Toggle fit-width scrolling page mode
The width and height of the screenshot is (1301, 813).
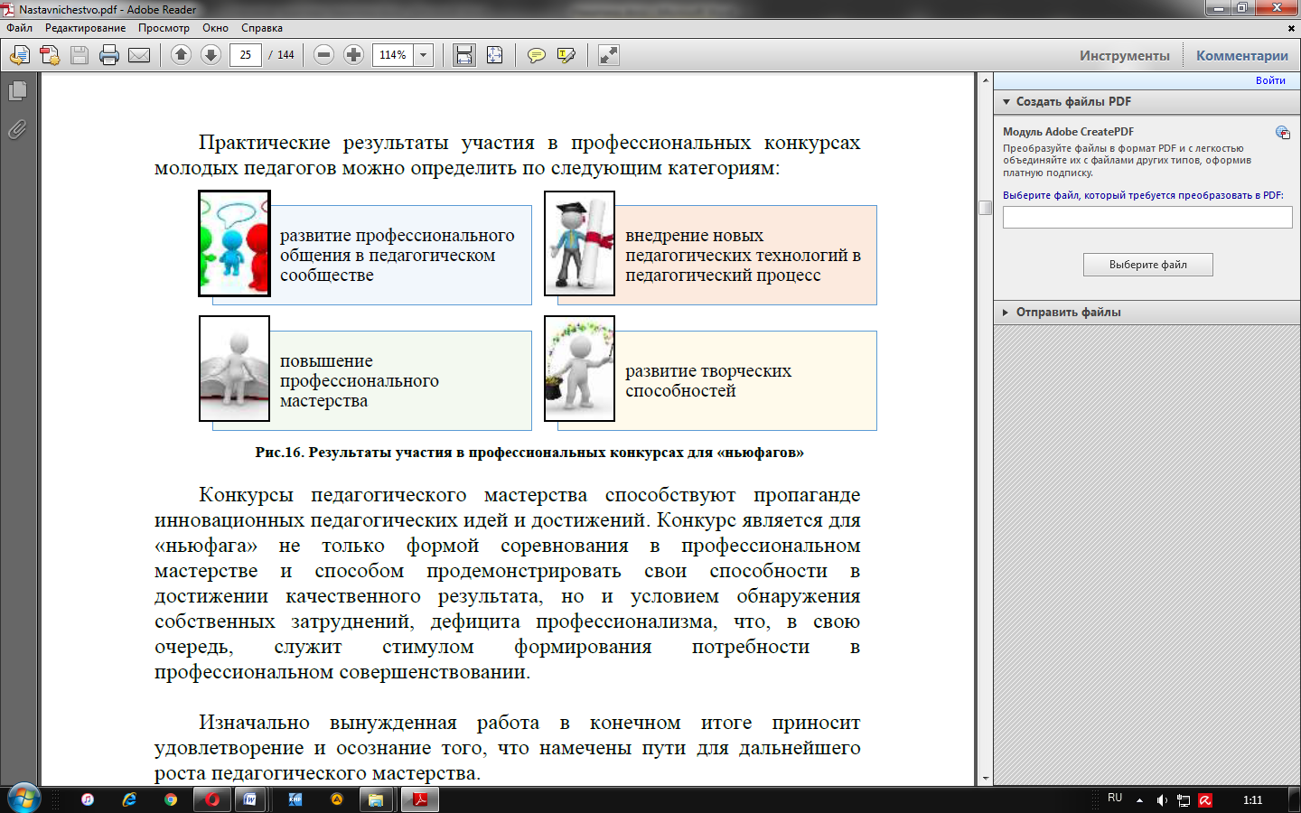[464, 55]
